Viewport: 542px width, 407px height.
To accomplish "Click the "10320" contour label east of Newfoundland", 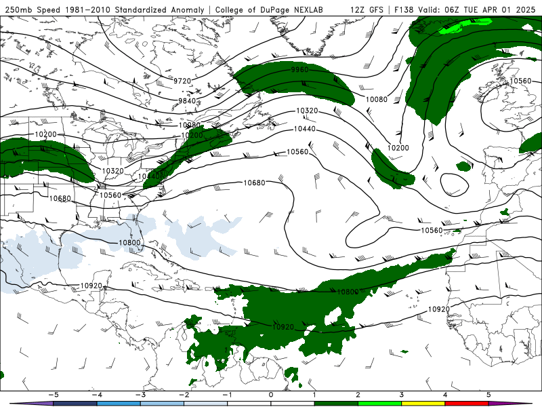I will pyautogui.click(x=307, y=111).
